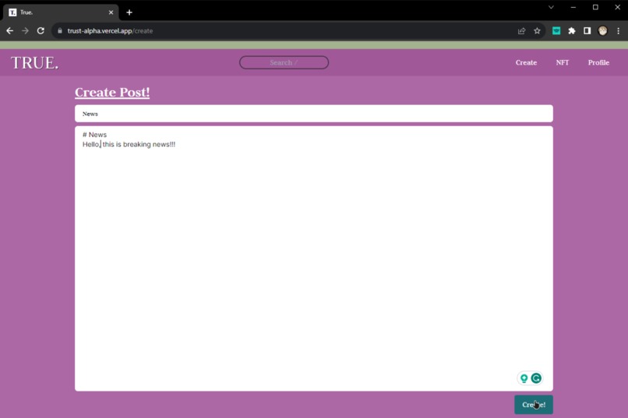Go back with the browser back arrow
The width and height of the screenshot is (628, 418).
point(9,31)
